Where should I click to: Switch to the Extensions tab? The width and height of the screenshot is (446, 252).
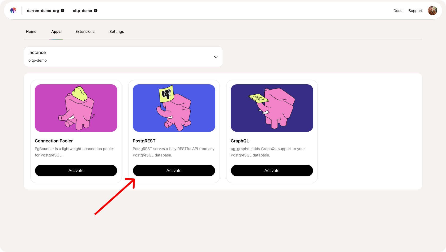click(x=85, y=31)
